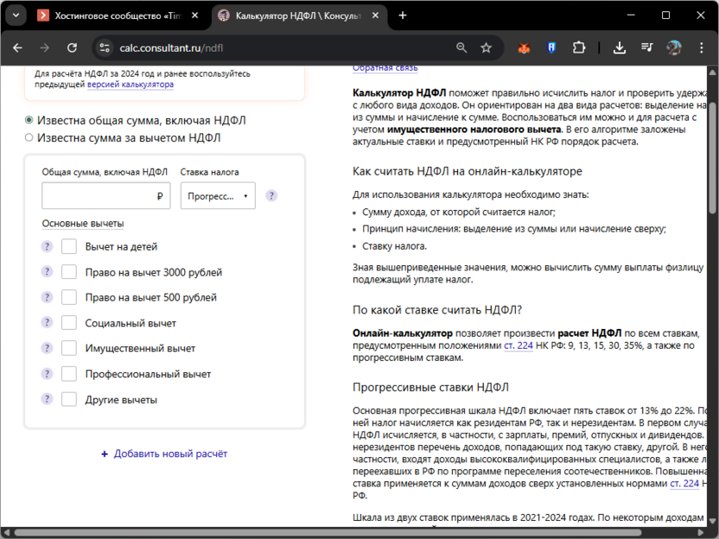Click Добавить новый расчёт link
The width and height of the screenshot is (719, 539).
tap(164, 453)
